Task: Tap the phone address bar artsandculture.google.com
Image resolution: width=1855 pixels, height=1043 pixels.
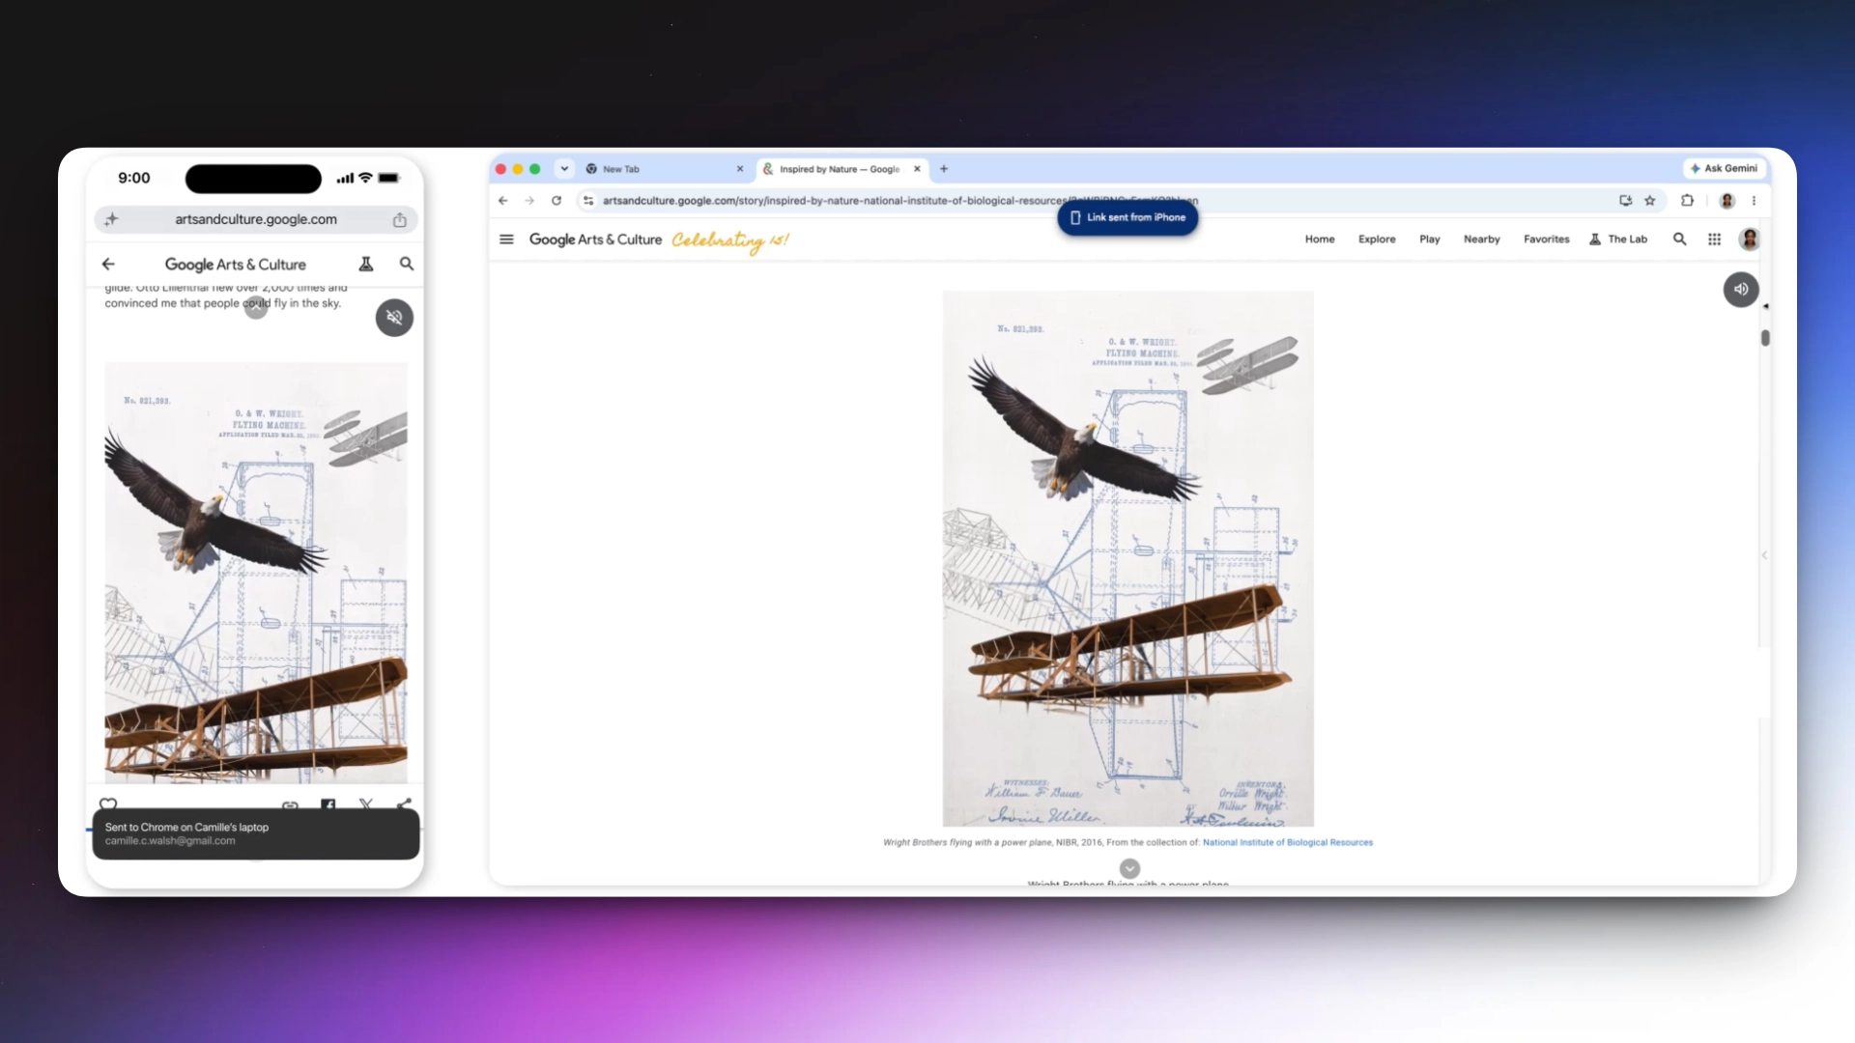Action: coord(256,220)
